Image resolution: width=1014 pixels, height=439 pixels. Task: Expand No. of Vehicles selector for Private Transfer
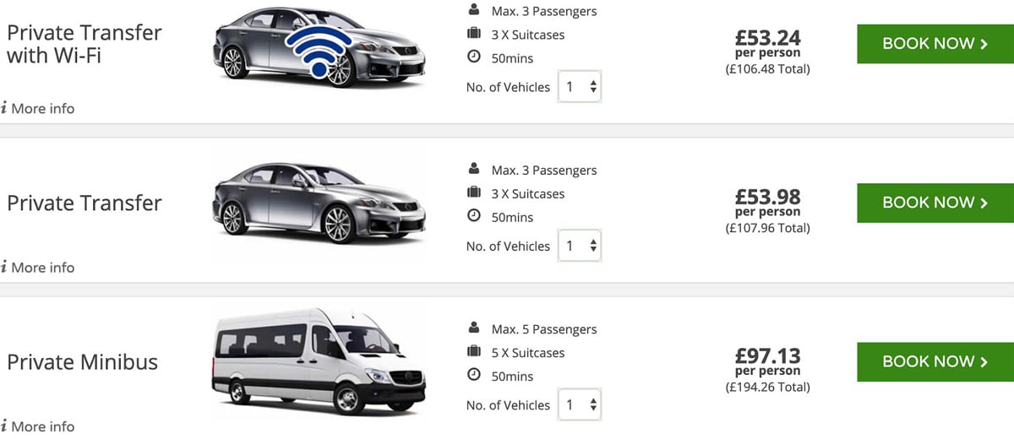tap(580, 246)
